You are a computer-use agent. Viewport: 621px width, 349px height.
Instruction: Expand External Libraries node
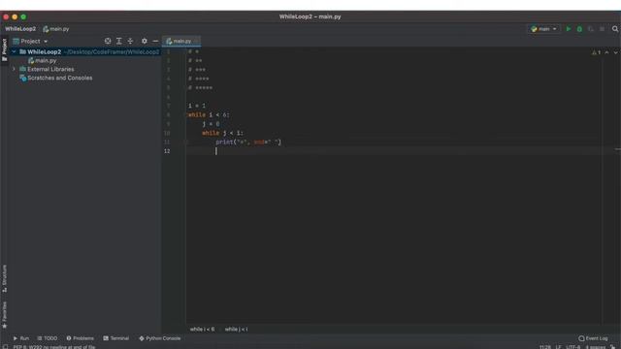[x=14, y=69]
